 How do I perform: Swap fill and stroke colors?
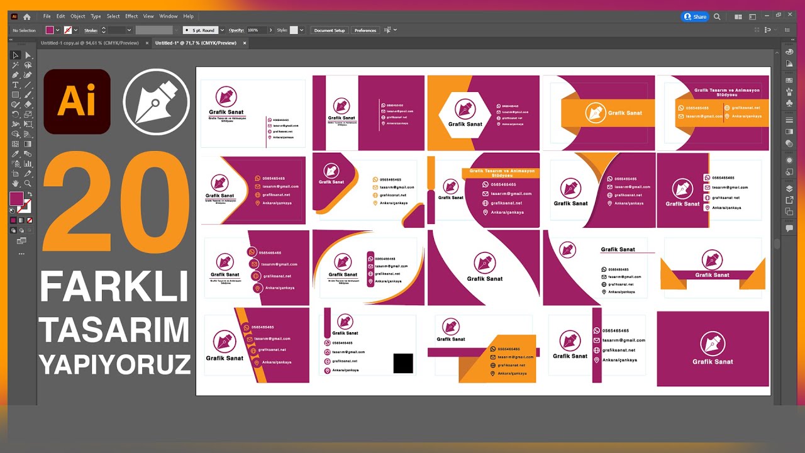click(x=29, y=194)
